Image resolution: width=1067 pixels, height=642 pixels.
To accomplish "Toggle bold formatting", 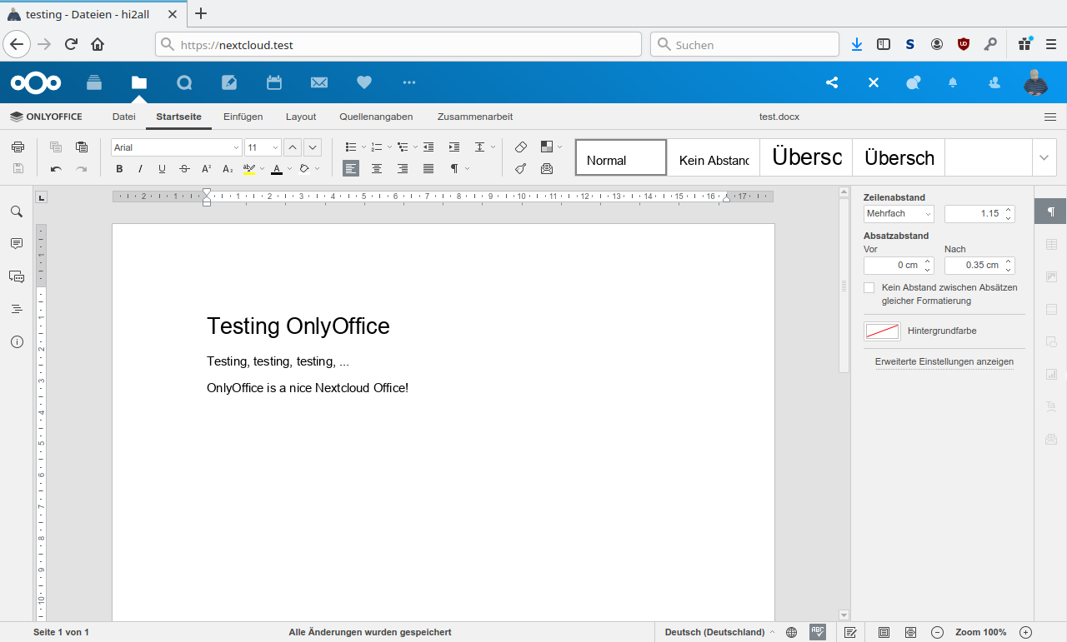I will (119, 169).
